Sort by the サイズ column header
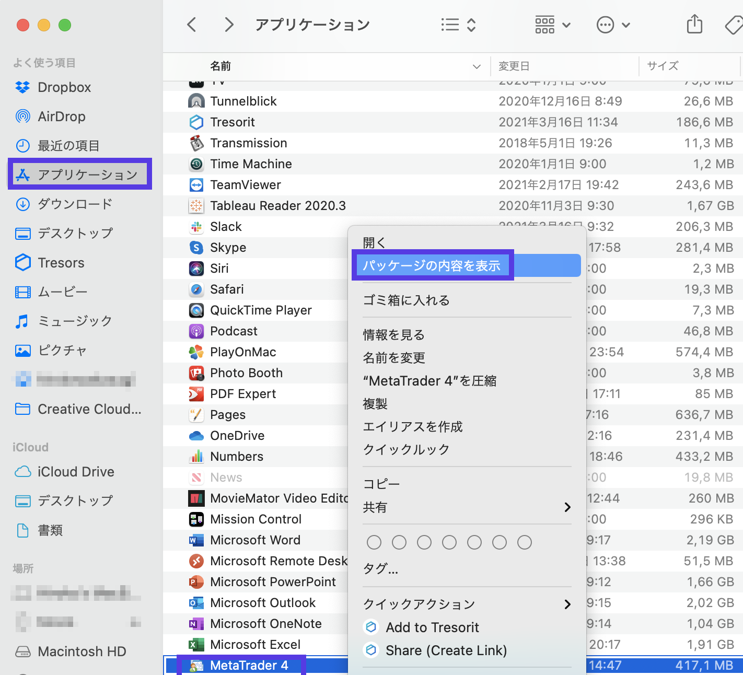The width and height of the screenshot is (743, 675). click(x=663, y=66)
